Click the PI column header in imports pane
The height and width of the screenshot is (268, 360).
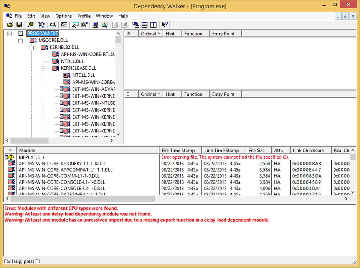(x=131, y=34)
